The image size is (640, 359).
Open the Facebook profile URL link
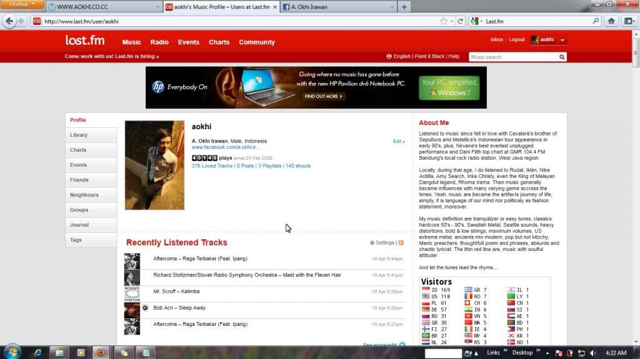click(x=225, y=147)
